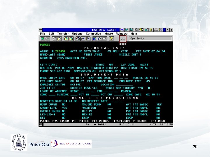210x157 pixels.
Task: Click the AFT TAX BASIC value YES
Action: coord(159,105)
